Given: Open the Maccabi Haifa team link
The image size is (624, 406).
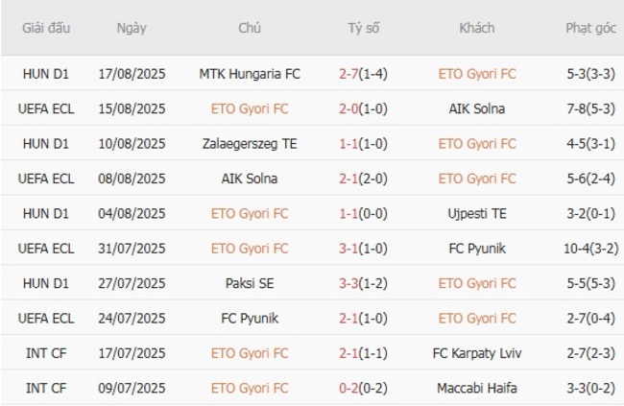Looking at the screenshot, I should click(477, 388).
